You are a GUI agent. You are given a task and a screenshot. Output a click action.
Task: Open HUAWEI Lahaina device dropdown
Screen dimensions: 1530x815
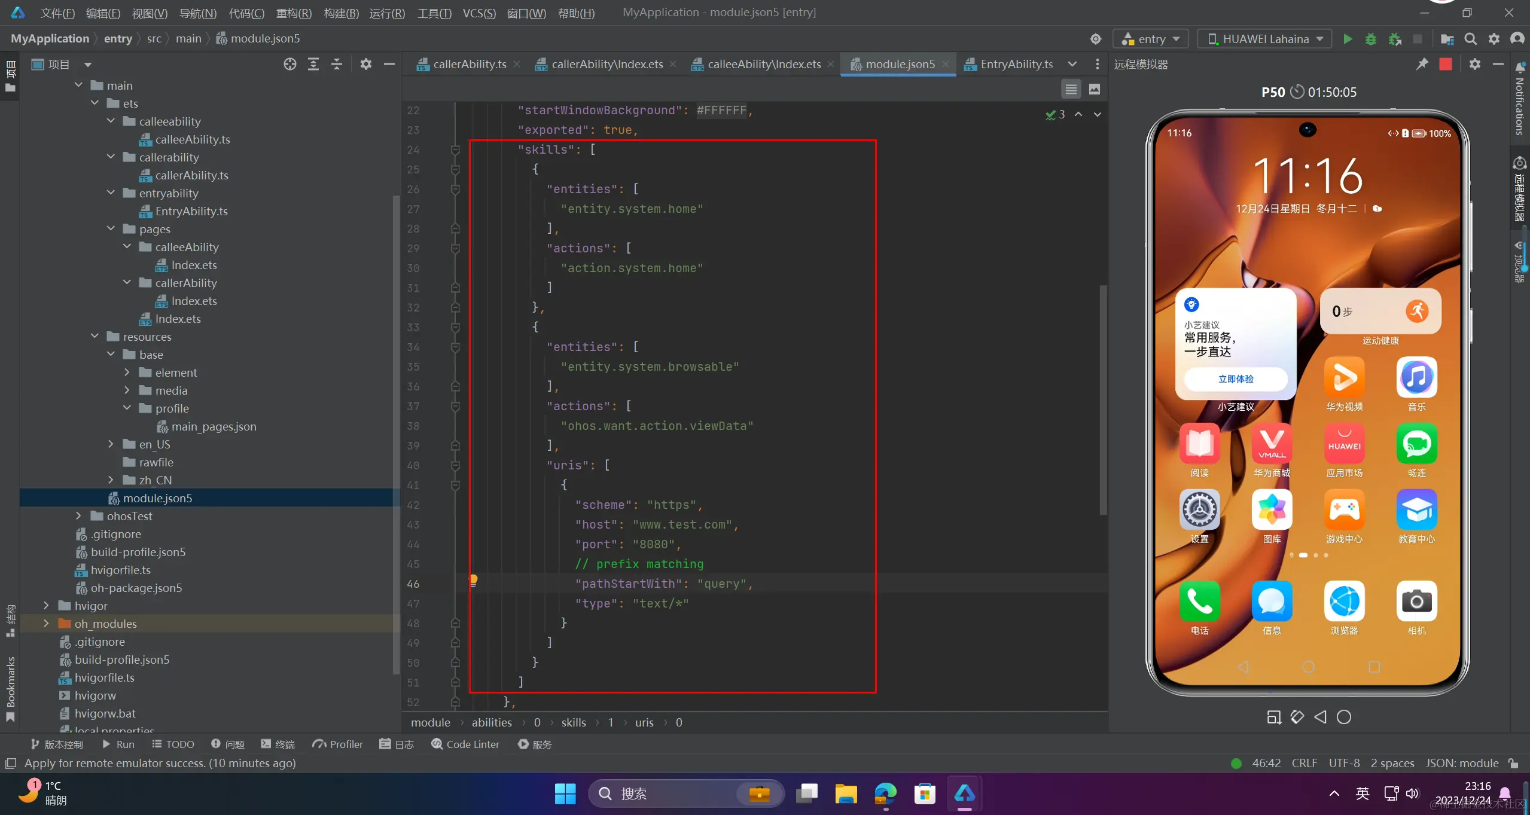click(x=1264, y=39)
